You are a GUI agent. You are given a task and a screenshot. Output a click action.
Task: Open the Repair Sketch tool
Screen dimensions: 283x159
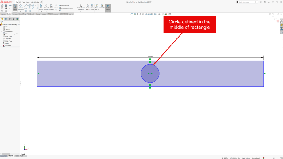click(x=88, y=7)
